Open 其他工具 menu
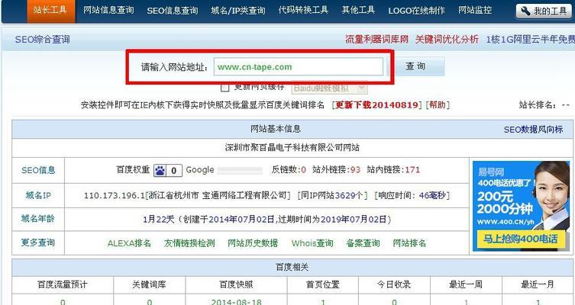The height and width of the screenshot is (305, 575). (x=358, y=10)
